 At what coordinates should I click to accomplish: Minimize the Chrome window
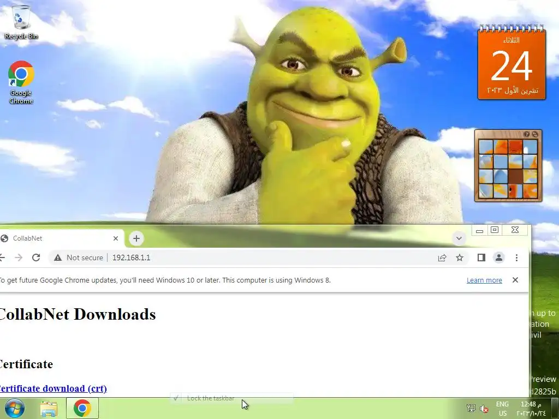(479, 231)
